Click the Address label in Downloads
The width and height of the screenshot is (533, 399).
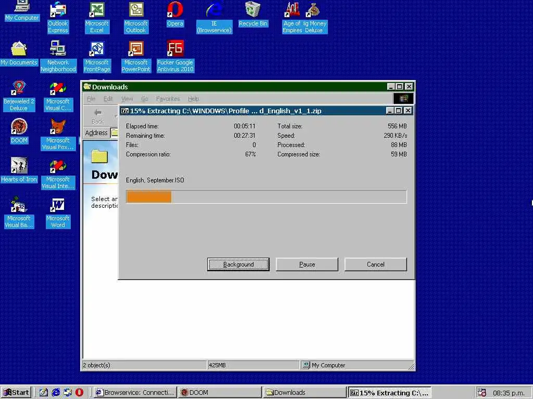click(96, 132)
